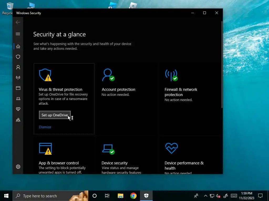
Task: Click the Firewall antenna icon in card
Action: pos(171,75)
